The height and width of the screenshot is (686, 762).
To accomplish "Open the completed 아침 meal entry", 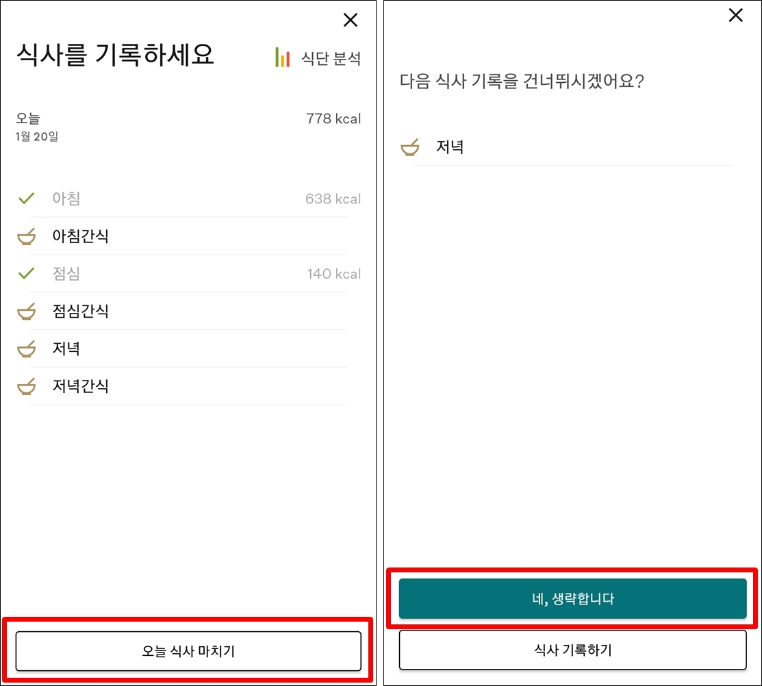I will click(x=66, y=199).
